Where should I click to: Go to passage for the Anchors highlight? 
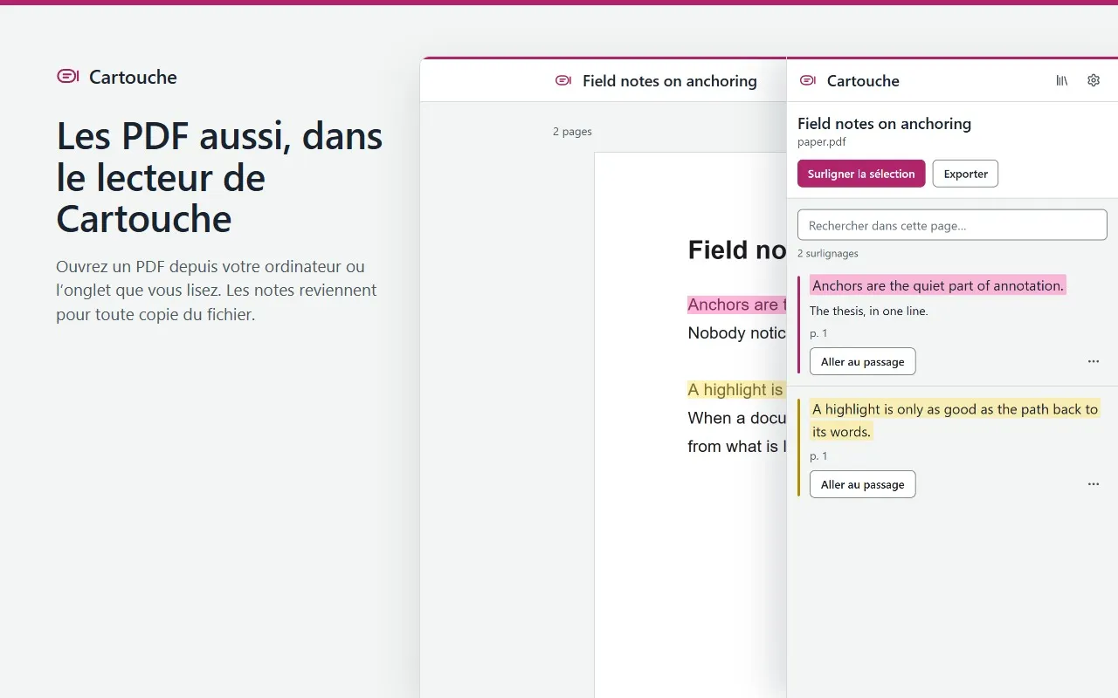click(862, 361)
